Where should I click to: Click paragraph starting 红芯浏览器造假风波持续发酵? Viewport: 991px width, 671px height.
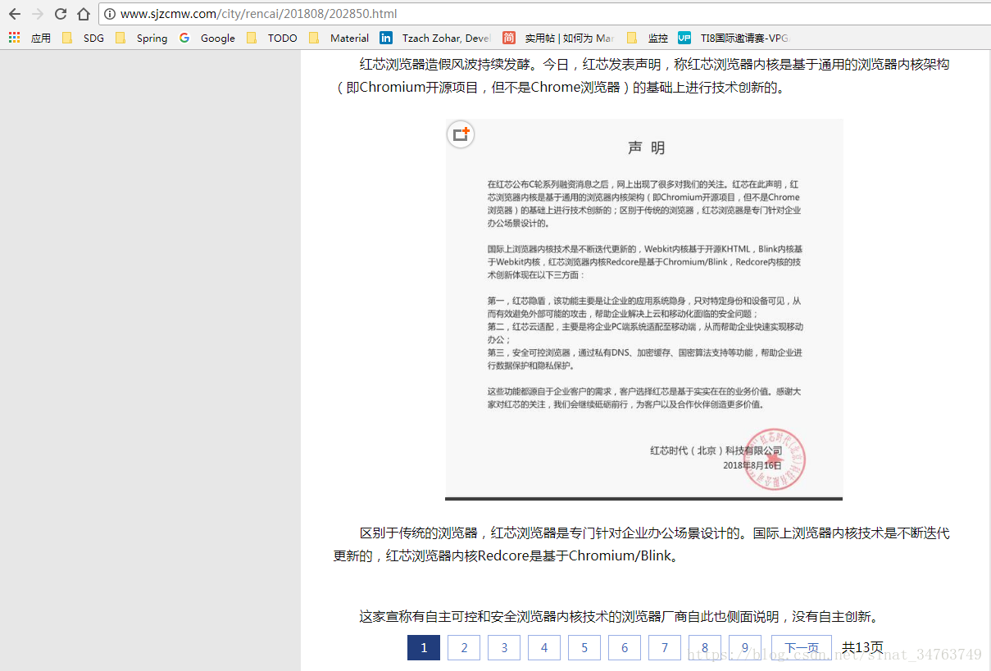pyautogui.click(x=642, y=75)
